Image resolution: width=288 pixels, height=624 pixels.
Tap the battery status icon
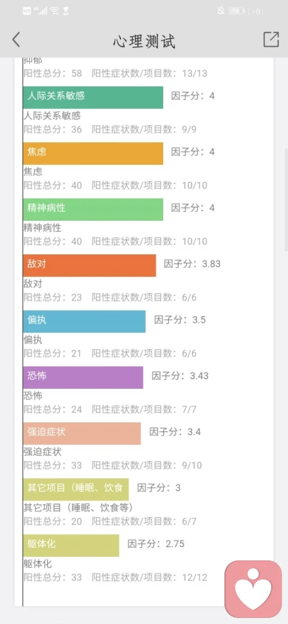[x=236, y=11]
